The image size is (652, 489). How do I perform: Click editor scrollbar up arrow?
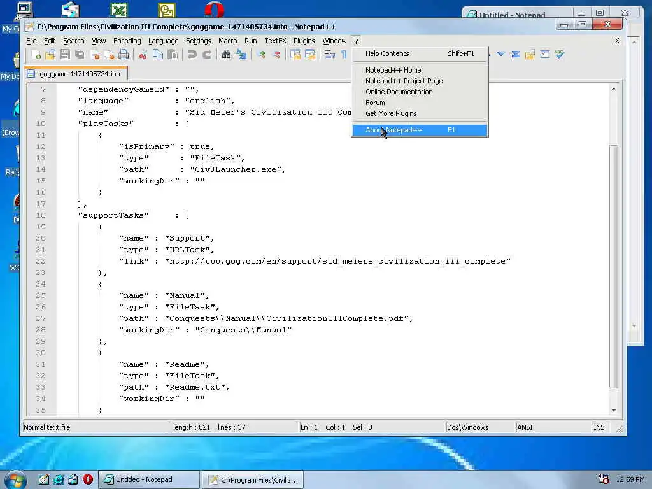(x=614, y=89)
